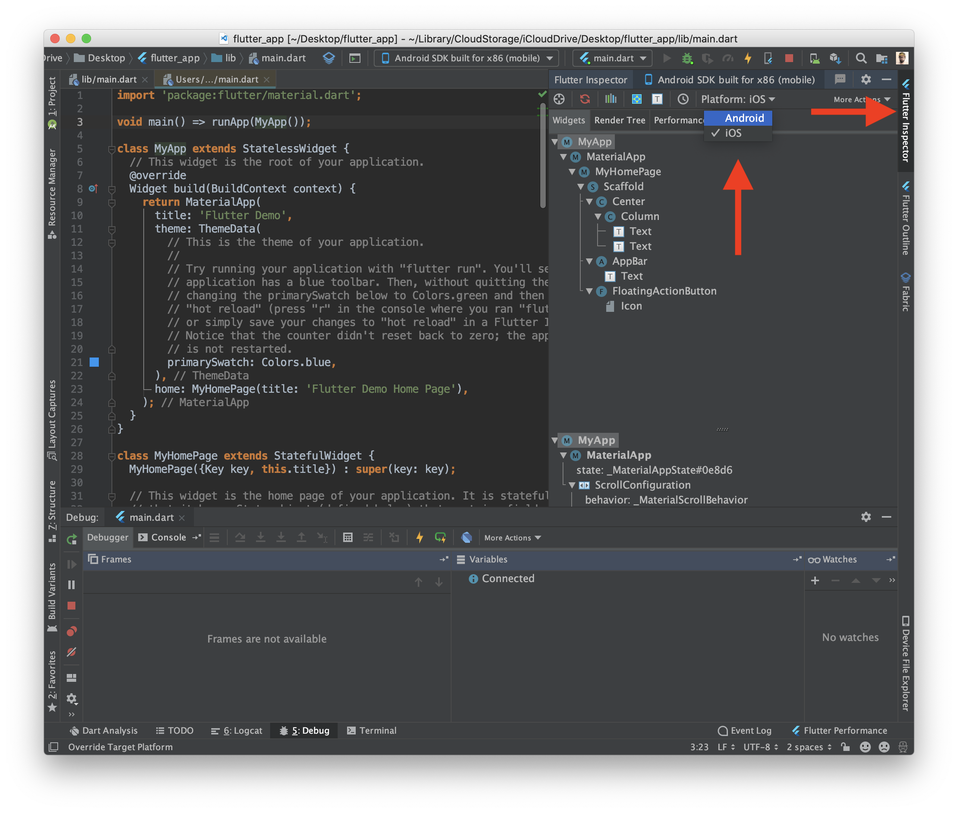Choose iOS in the platform menu
The height and width of the screenshot is (813, 958).
(x=738, y=133)
